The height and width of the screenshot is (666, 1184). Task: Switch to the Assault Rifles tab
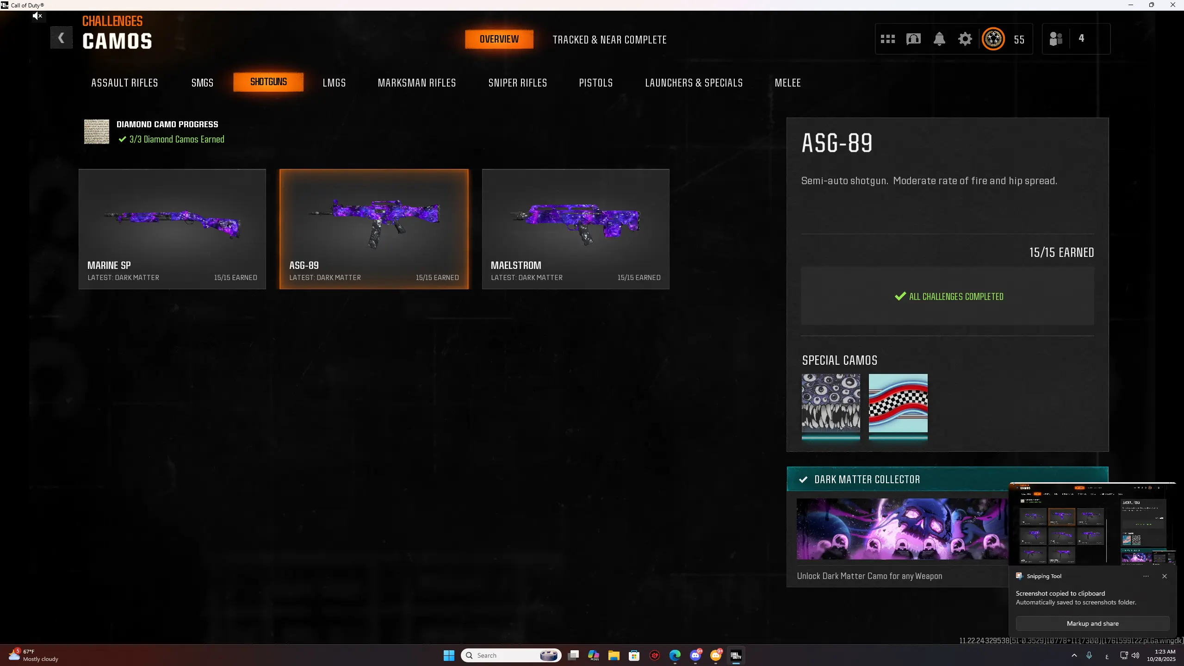coord(124,83)
